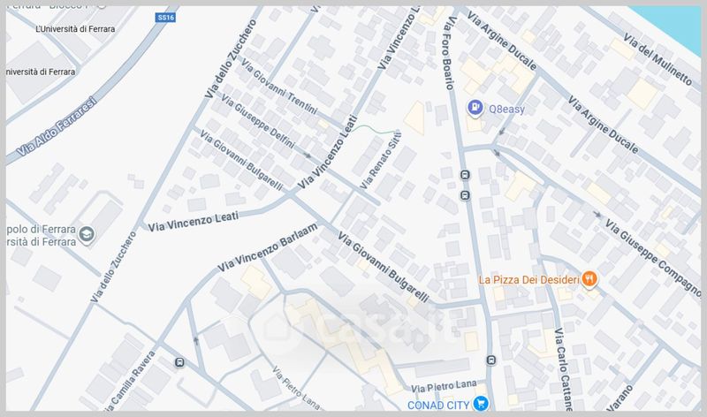Select bus stop icon northeast of CONAD CITY
The height and width of the screenshot is (417, 707).
click(491, 360)
